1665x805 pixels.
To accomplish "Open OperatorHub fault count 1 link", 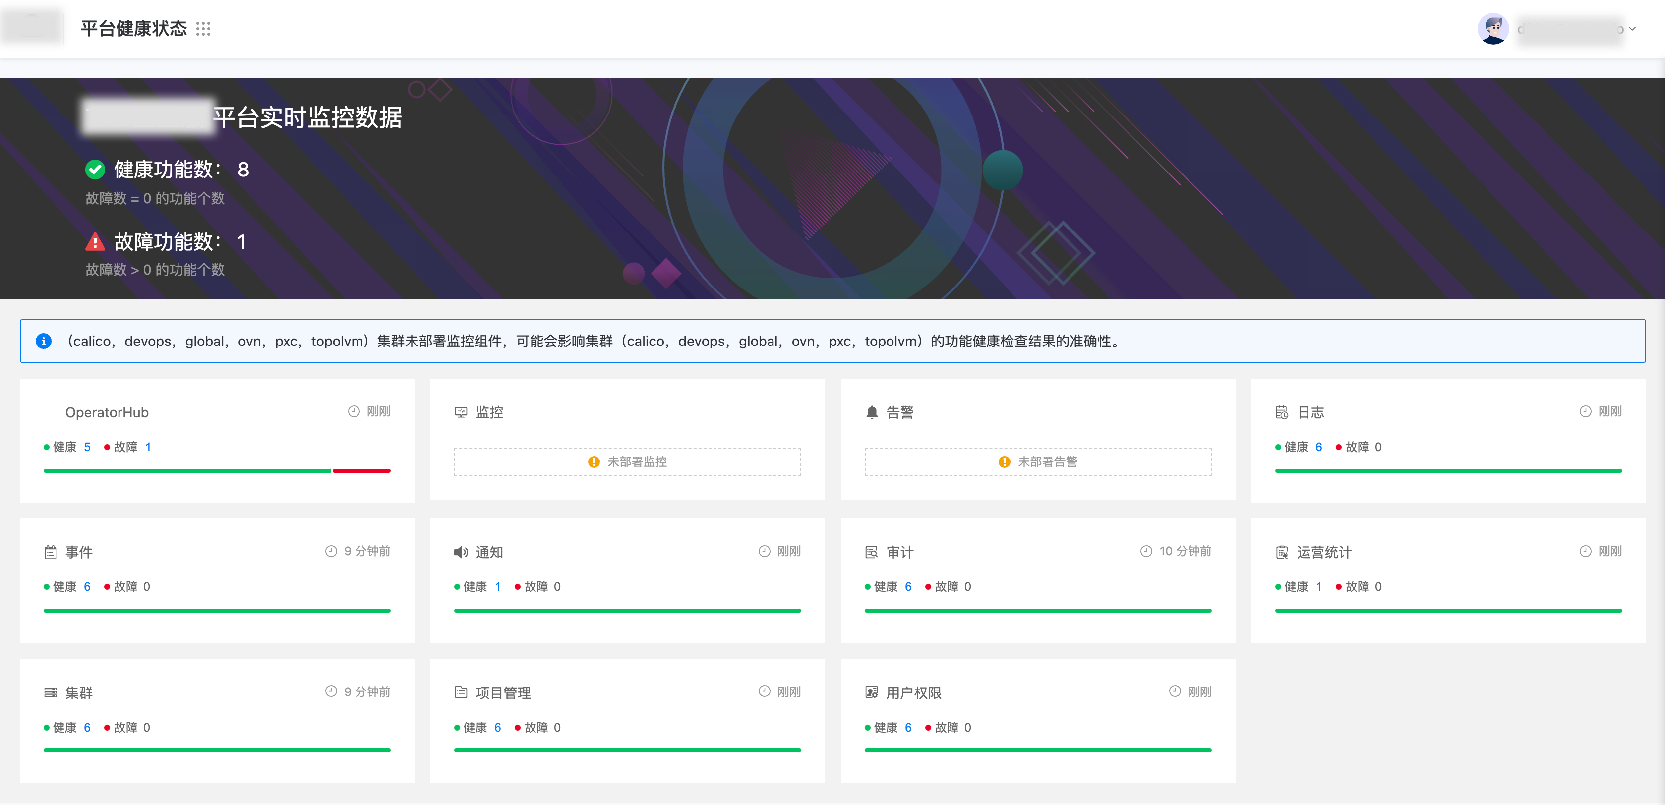I will click(148, 447).
